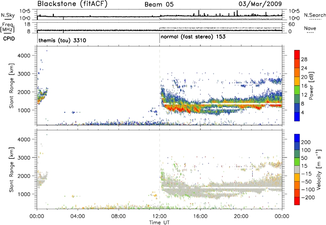Image resolution: width=326 pixels, height=225 pixels.
Task: Click the date "03/Mar/2009"
Action: 260,4
